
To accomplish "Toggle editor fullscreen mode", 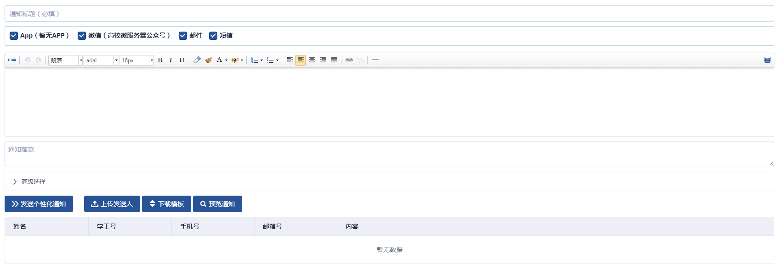I will click(x=767, y=60).
